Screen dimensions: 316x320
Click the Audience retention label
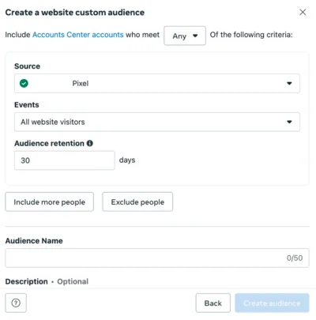[49, 143]
